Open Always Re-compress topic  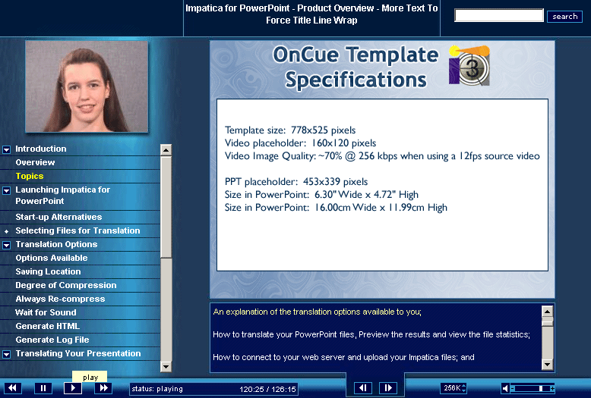[60, 299]
